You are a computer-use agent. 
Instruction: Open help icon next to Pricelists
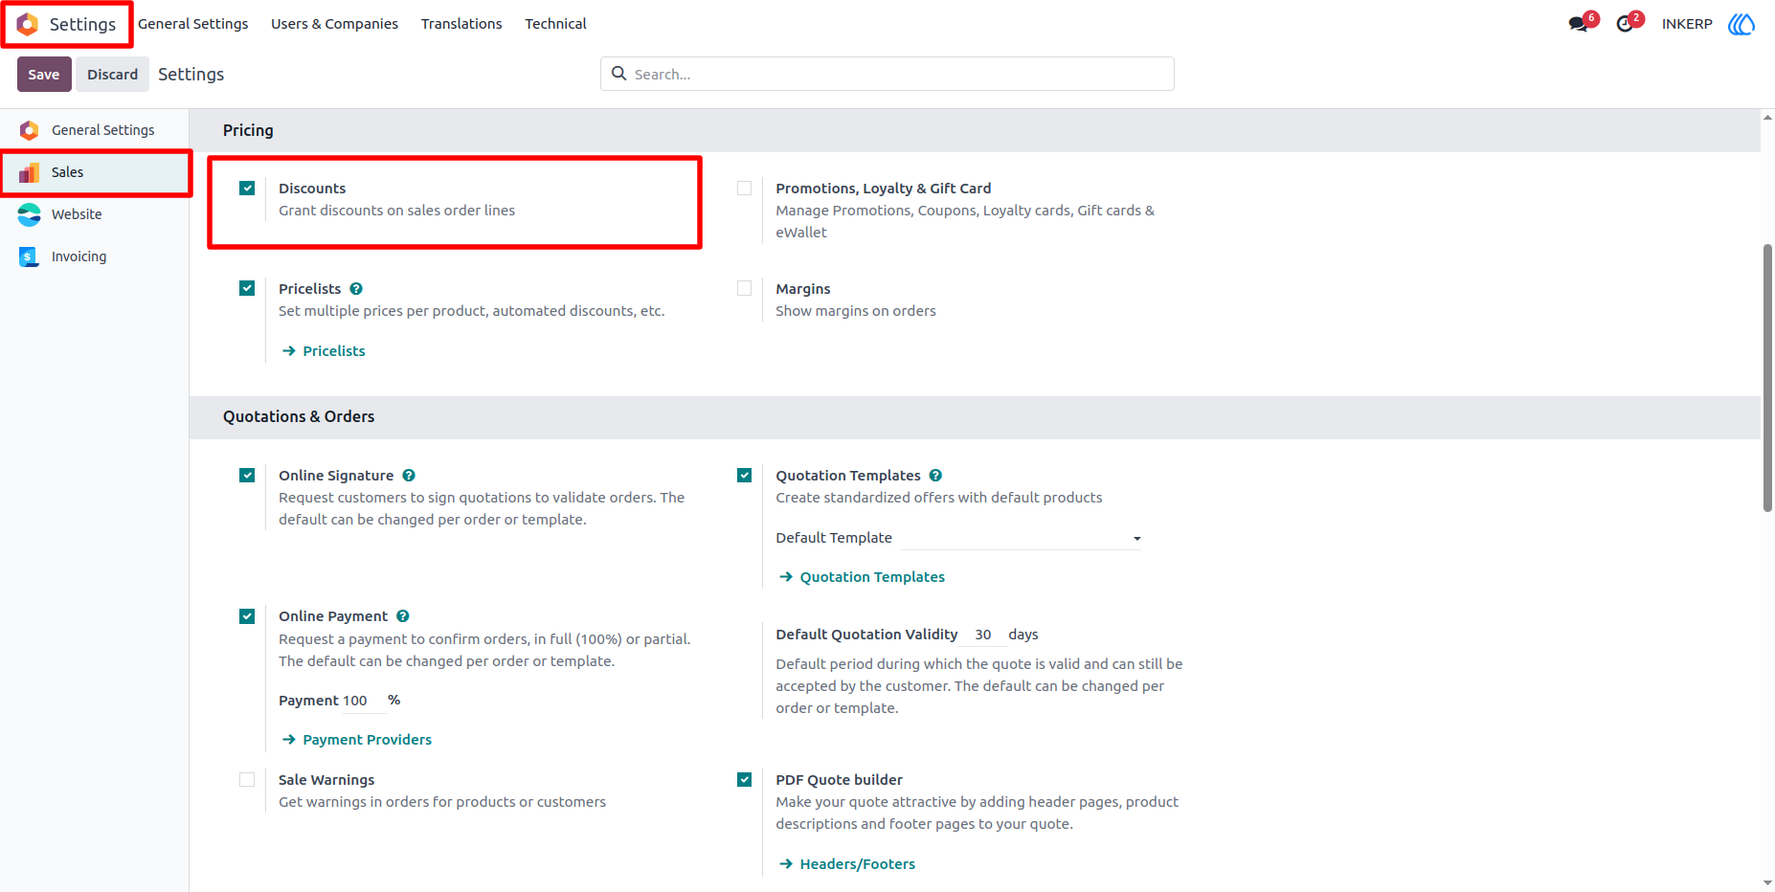point(356,289)
